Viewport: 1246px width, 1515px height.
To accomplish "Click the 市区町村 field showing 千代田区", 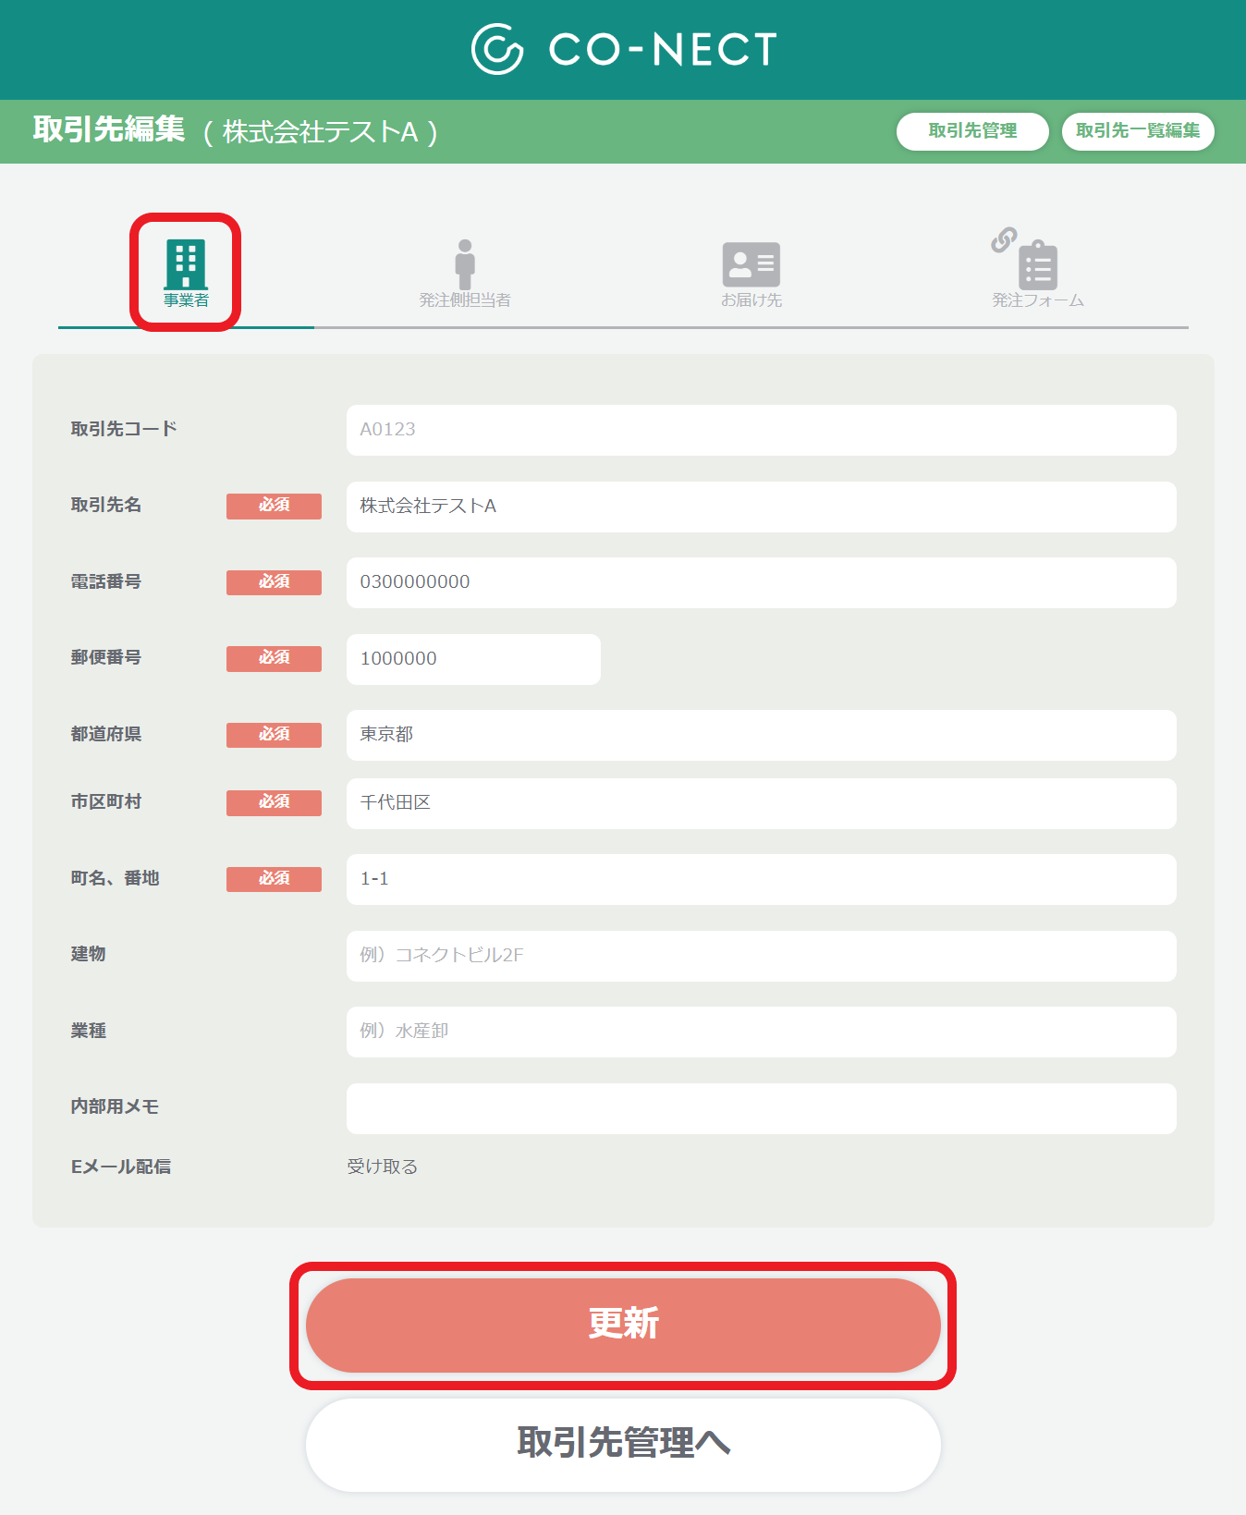I will point(762,803).
